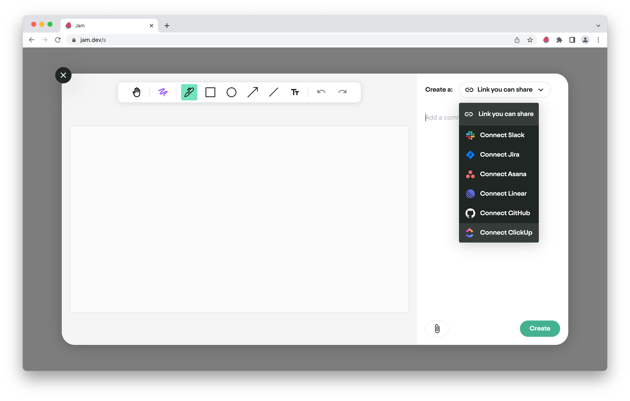Select the hand pan tool
The height and width of the screenshot is (401, 630).
pyautogui.click(x=136, y=92)
